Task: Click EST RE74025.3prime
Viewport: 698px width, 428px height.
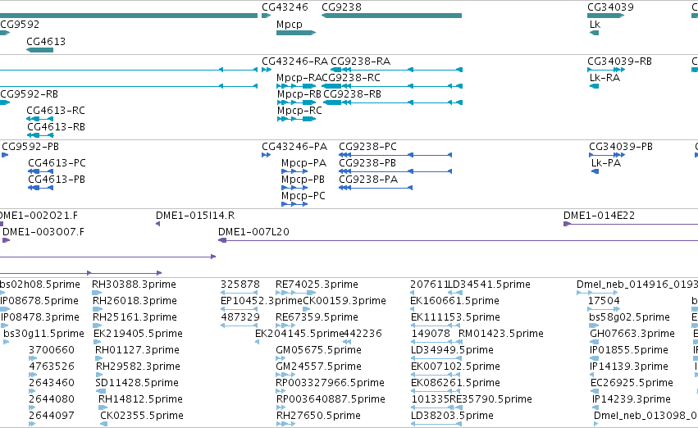Action: click(x=317, y=285)
